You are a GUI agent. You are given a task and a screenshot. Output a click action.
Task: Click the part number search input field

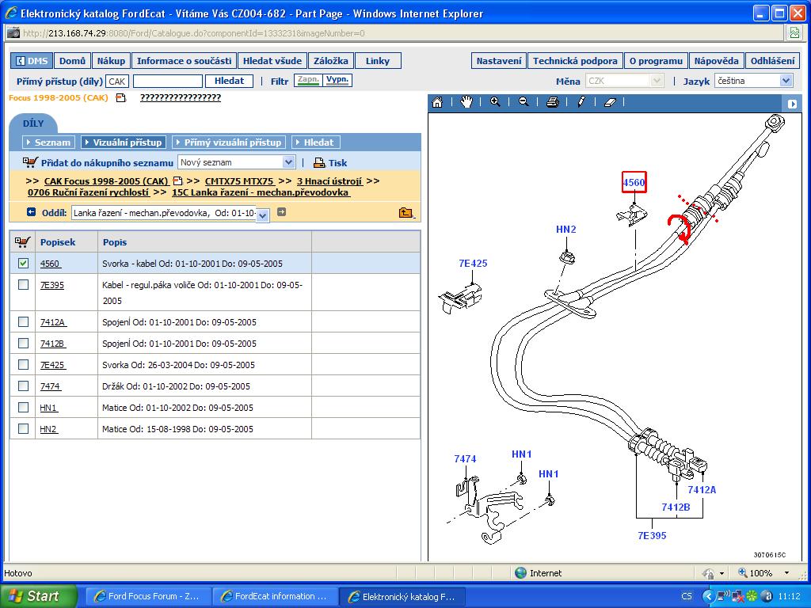[x=167, y=82]
